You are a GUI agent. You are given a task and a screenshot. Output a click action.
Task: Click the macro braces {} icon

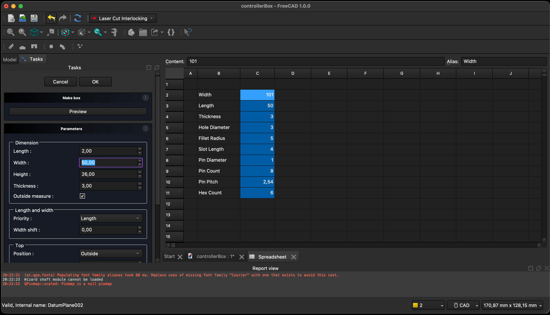[x=171, y=32]
